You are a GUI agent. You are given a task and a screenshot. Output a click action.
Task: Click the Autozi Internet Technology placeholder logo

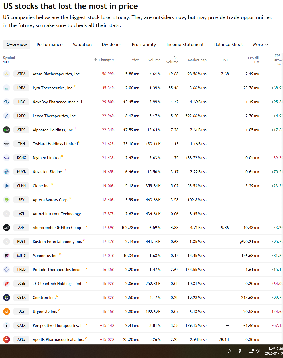pos(7,214)
